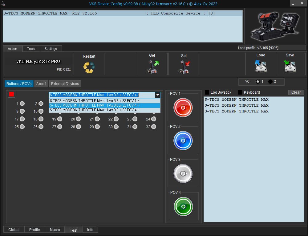The width and height of the screenshot is (308, 236).
Task: Open the Profile bottom tab
Action: 34,230
